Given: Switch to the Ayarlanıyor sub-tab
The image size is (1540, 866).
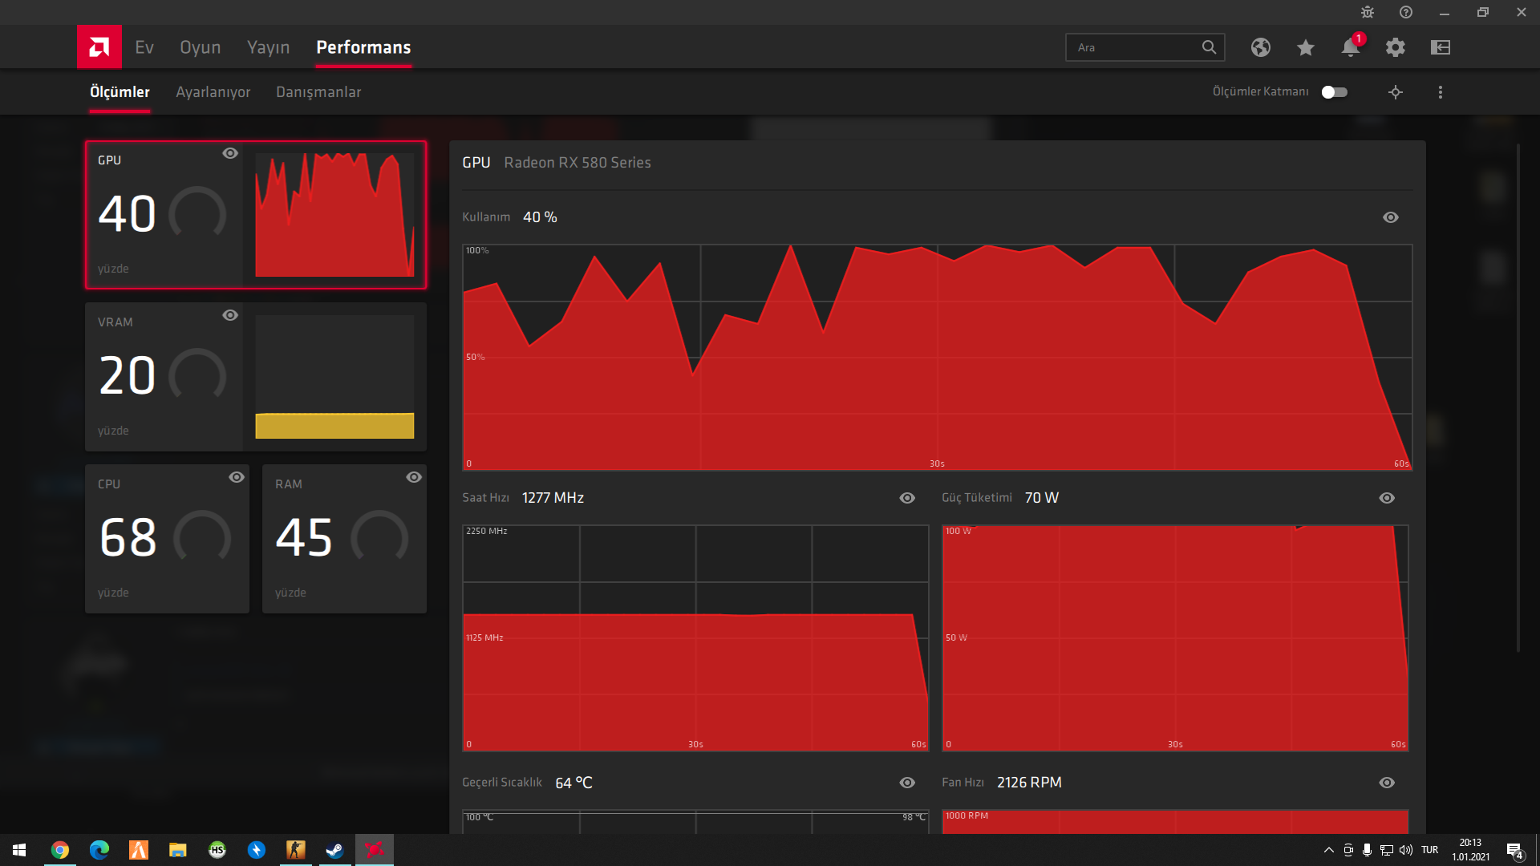Looking at the screenshot, I should (213, 92).
